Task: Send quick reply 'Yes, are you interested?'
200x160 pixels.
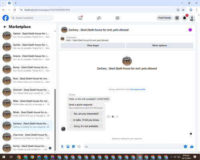Action: 86,114
